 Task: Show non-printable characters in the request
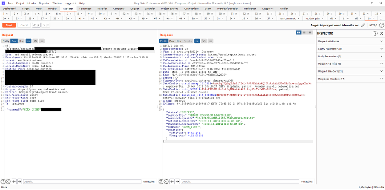tap(36, 41)
